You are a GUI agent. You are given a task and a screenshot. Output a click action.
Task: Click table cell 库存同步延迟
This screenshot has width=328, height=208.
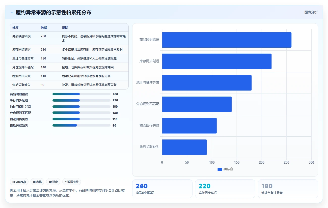tap(21, 50)
